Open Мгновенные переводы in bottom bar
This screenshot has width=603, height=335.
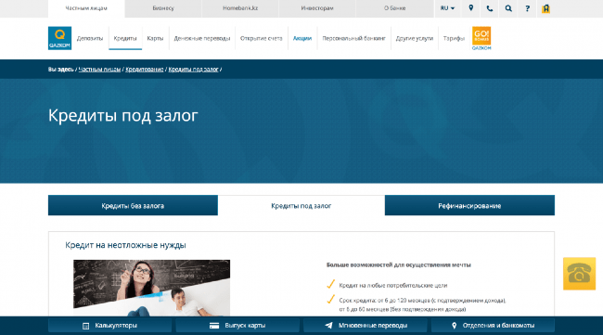[x=366, y=326]
